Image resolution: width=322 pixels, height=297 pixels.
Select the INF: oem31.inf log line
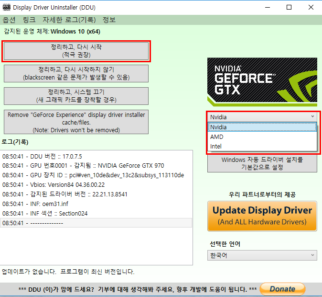click(x=96, y=204)
